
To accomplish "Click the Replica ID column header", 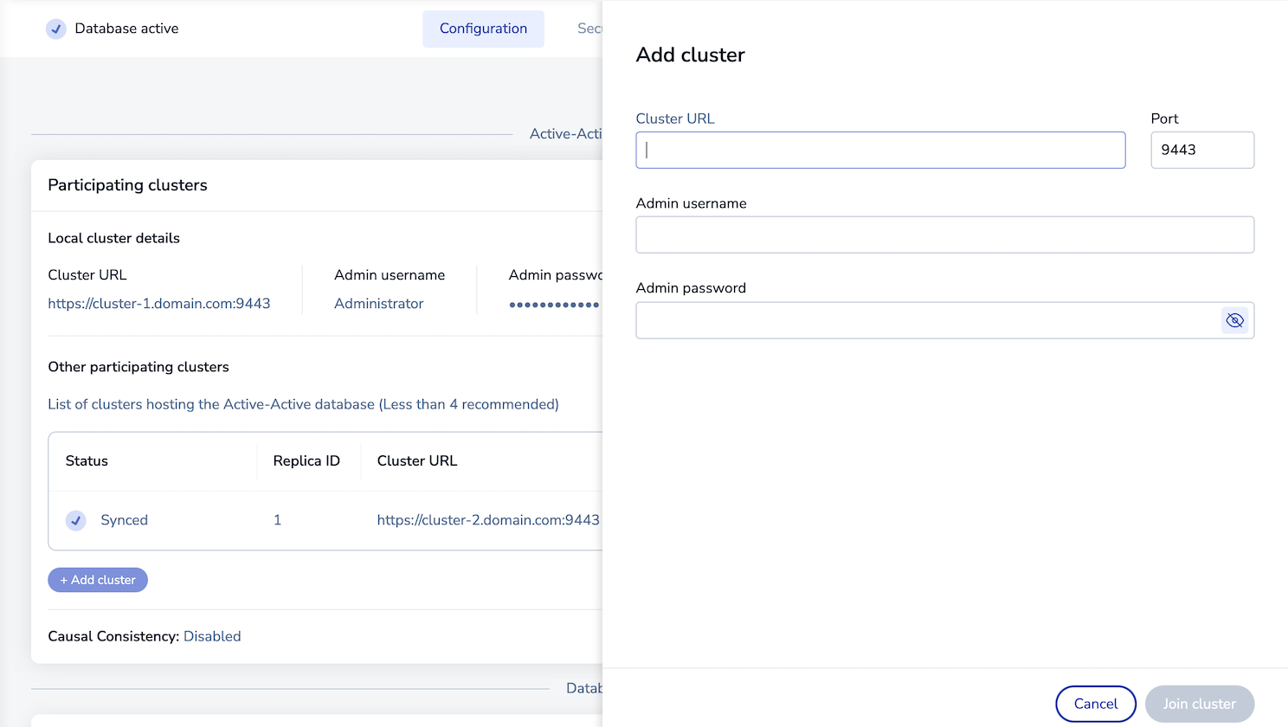I will point(306,461).
